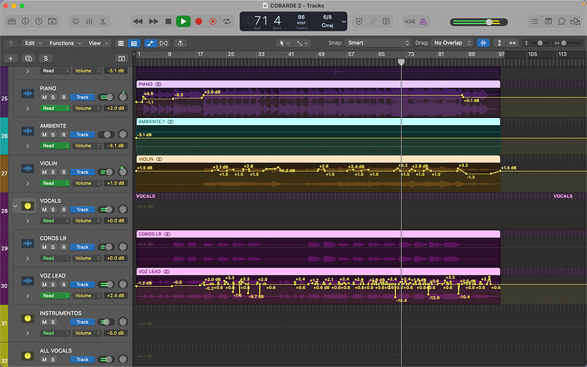Toggle the Smart Controls icon

(76, 21)
